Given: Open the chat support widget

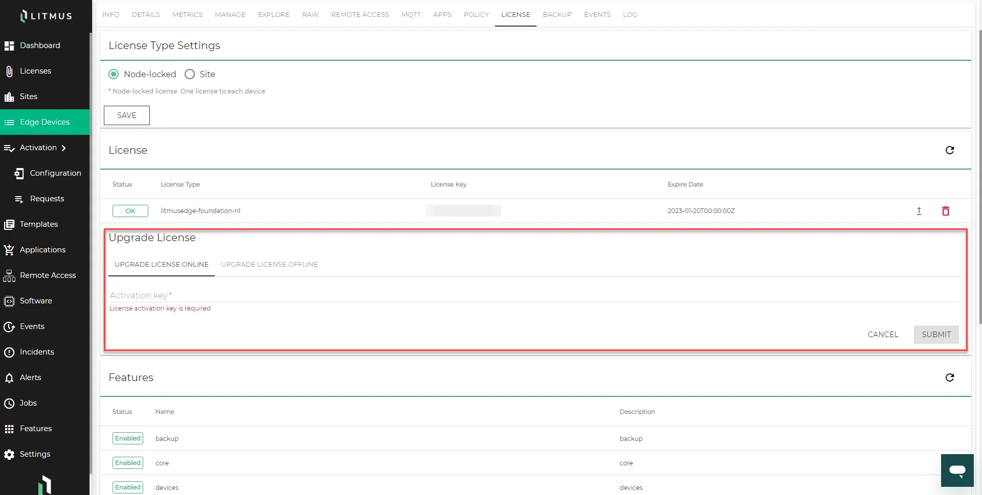Looking at the screenshot, I should [x=957, y=470].
